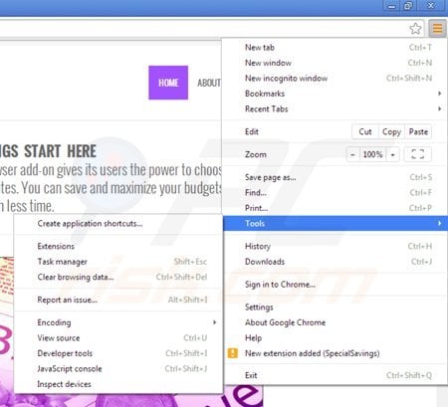
Task: Choose Report an issue...
Action: coord(118,300)
